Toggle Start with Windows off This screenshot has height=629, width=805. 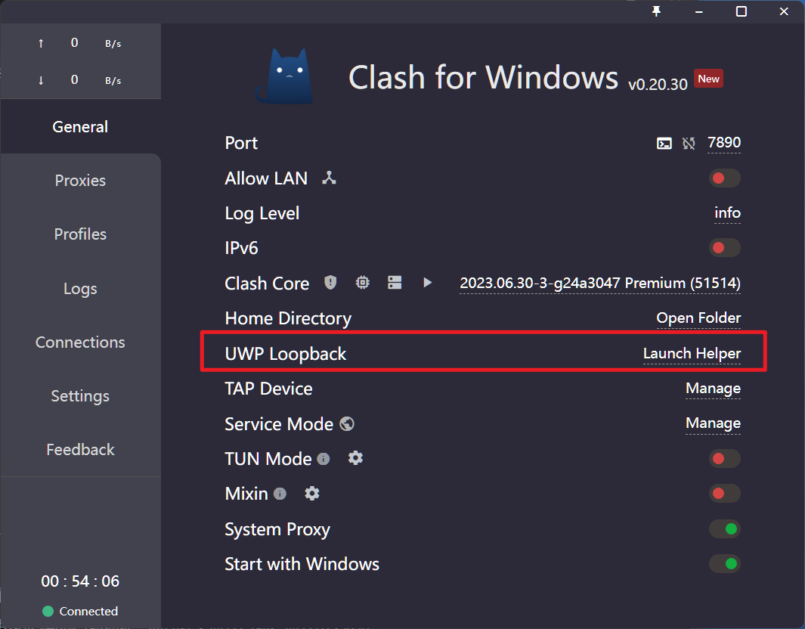point(724,564)
